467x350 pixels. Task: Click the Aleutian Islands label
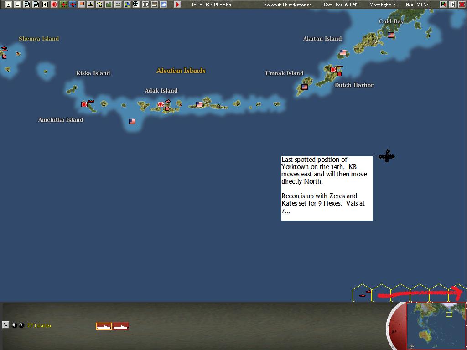[x=181, y=71]
